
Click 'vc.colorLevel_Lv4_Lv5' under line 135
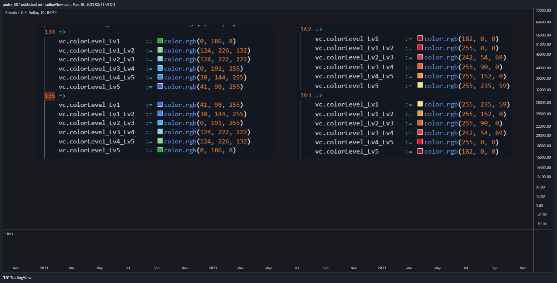point(97,142)
